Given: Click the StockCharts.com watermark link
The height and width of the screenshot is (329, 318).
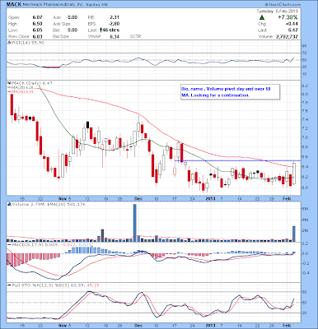Looking at the screenshot, I should pos(283,5).
